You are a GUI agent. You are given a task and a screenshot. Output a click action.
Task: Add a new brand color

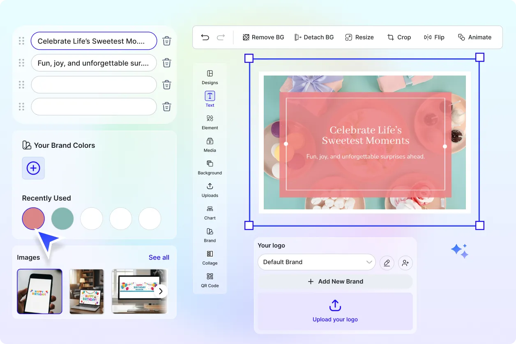point(33,168)
